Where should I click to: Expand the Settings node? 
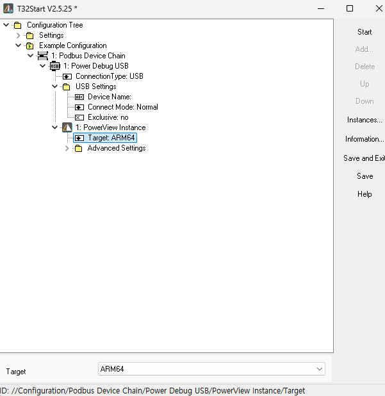click(x=18, y=35)
